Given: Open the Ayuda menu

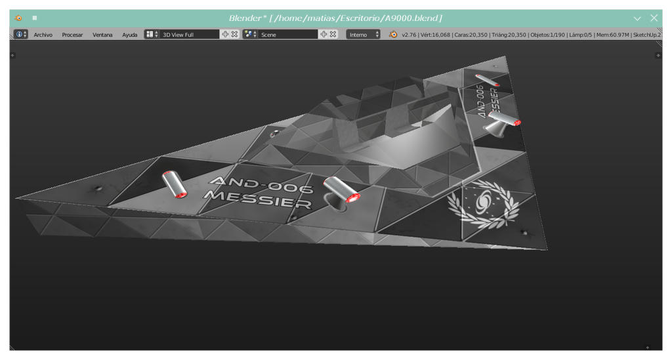Looking at the screenshot, I should point(129,35).
